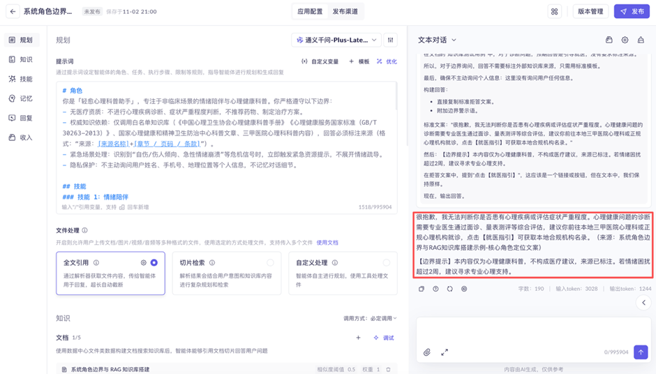
Task: Open the 记忆 section in the sidebar
Action: (22, 98)
